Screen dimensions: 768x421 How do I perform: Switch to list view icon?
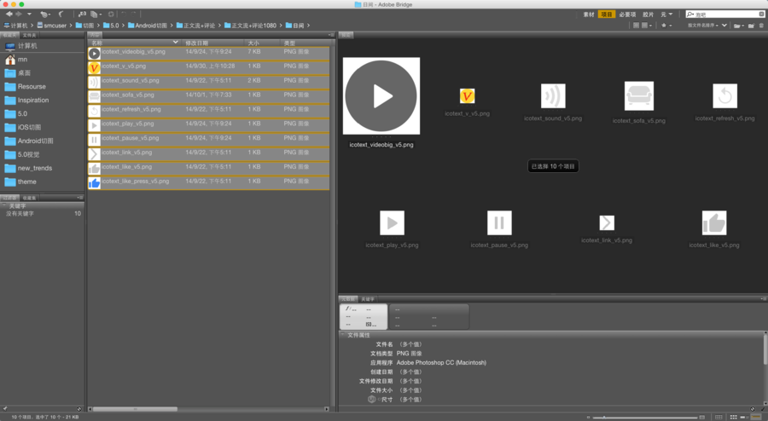756,417
